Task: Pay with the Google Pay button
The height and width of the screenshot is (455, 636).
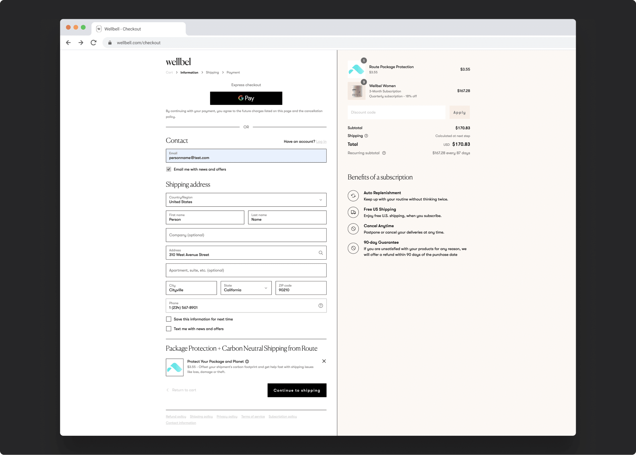Action: 246,98
